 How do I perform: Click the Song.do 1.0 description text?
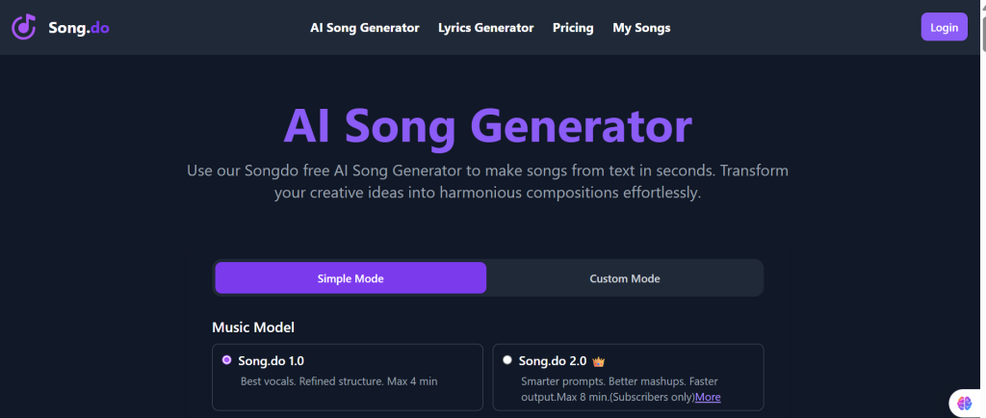338,381
